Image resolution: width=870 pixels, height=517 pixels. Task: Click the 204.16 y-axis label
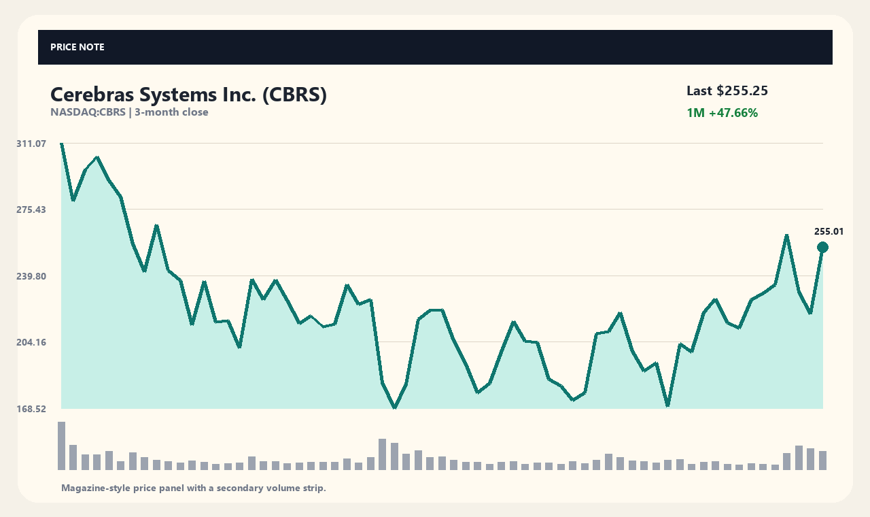point(31,342)
